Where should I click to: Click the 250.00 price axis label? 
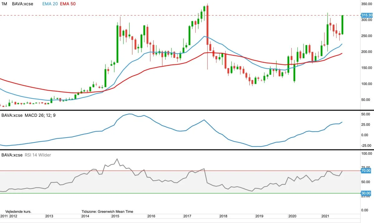point(367,36)
